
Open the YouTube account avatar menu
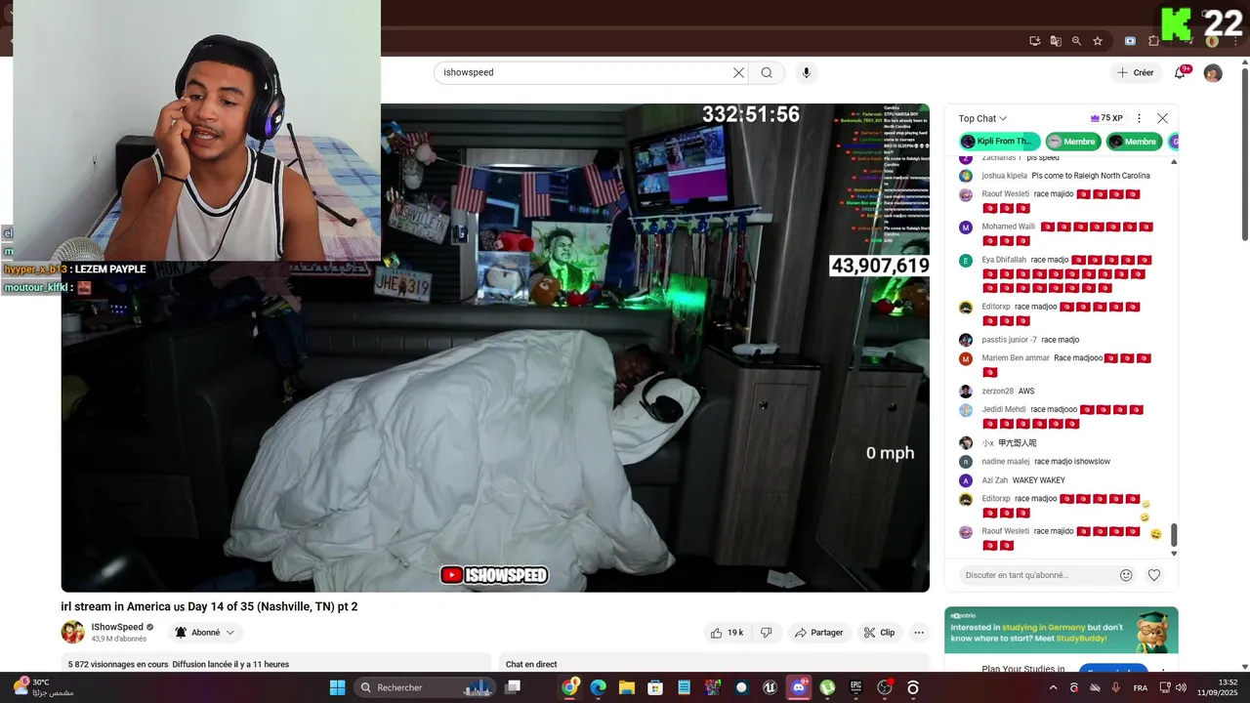pos(1213,73)
